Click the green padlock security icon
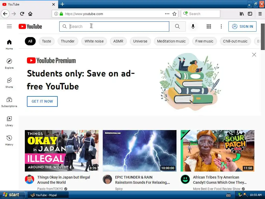265x199 pixels. (61, 14)
